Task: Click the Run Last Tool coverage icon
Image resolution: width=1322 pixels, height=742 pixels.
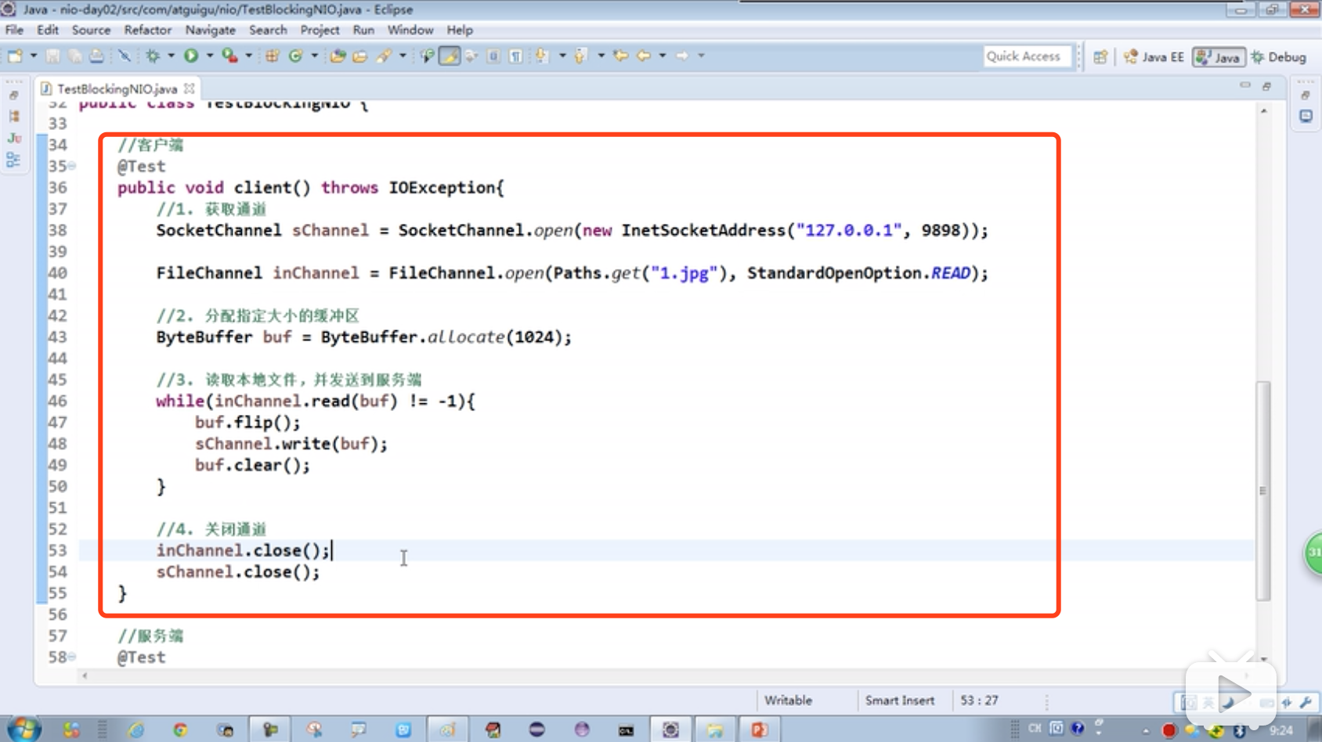Action: point(229,56)
